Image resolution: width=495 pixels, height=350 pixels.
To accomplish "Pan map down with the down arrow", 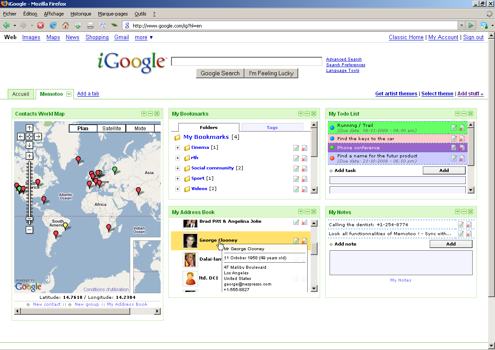I will pos(29,145).
